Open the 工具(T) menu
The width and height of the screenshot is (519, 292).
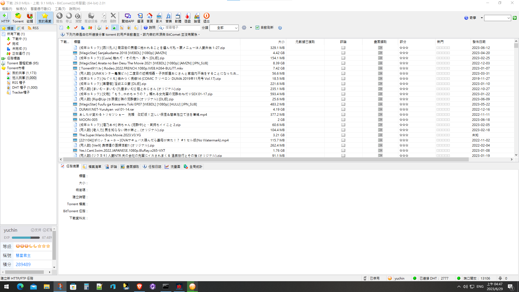[x=60, y=9]
